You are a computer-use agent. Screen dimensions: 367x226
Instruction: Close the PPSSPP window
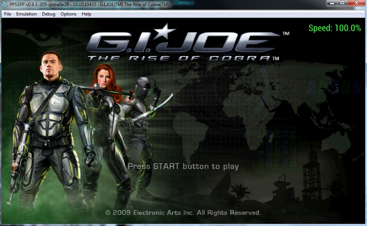pyautogui.click(x=356, y=3)
